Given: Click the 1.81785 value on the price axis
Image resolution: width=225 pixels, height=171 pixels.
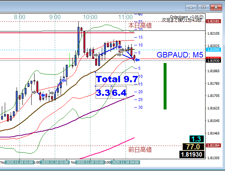Looking at the screenshot, I should [x=214, y=83].
